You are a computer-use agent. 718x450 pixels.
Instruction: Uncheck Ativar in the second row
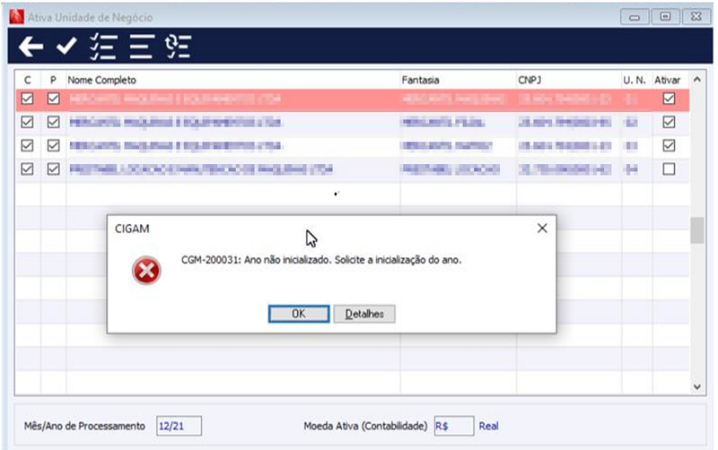pyautogui.click(x=669, y=122)
